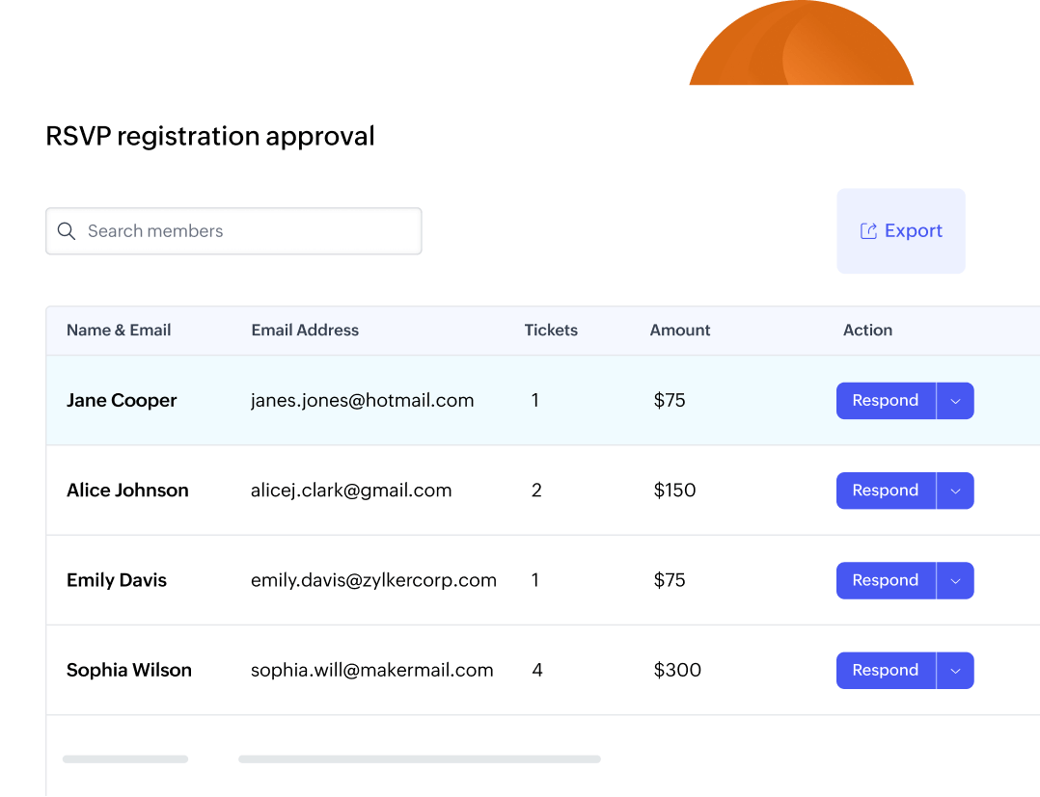Expand the dropdown arrow beside Sophia Wilson's Respond
This screenshot has width=1040, height=797.
coord(955,670)
